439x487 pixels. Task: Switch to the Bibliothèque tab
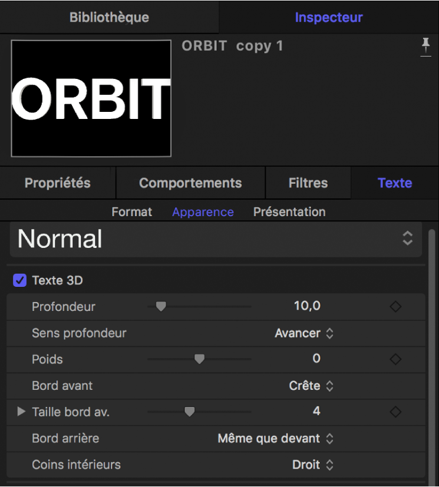pos(109,17)
